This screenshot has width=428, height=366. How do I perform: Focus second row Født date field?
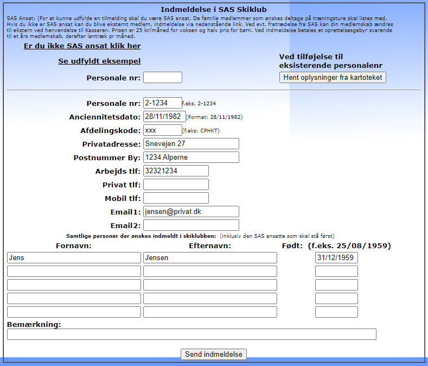click(x=336, y=272)
